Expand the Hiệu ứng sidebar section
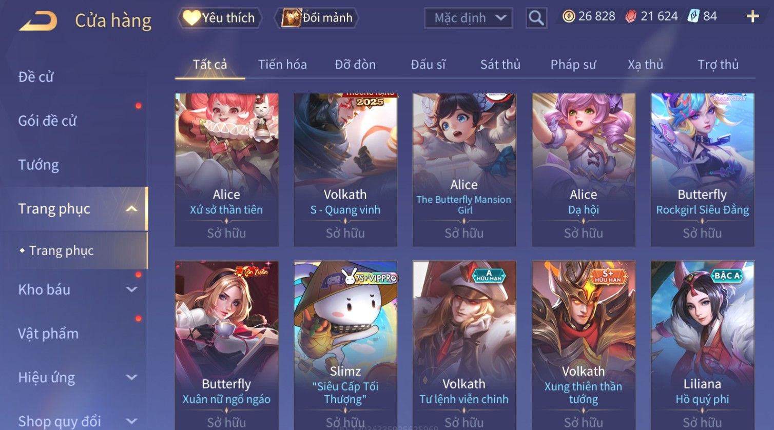This screenshot has height=430, width=774. point(132,378)
